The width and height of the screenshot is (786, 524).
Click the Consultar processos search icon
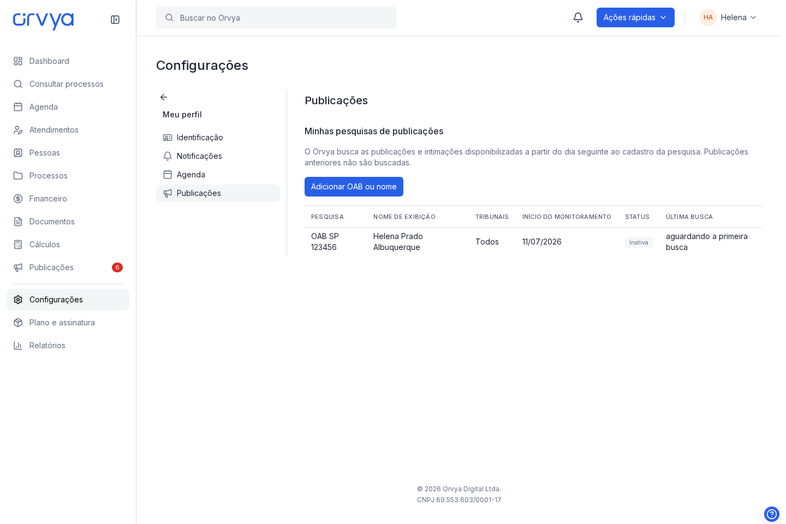point(18,84)
